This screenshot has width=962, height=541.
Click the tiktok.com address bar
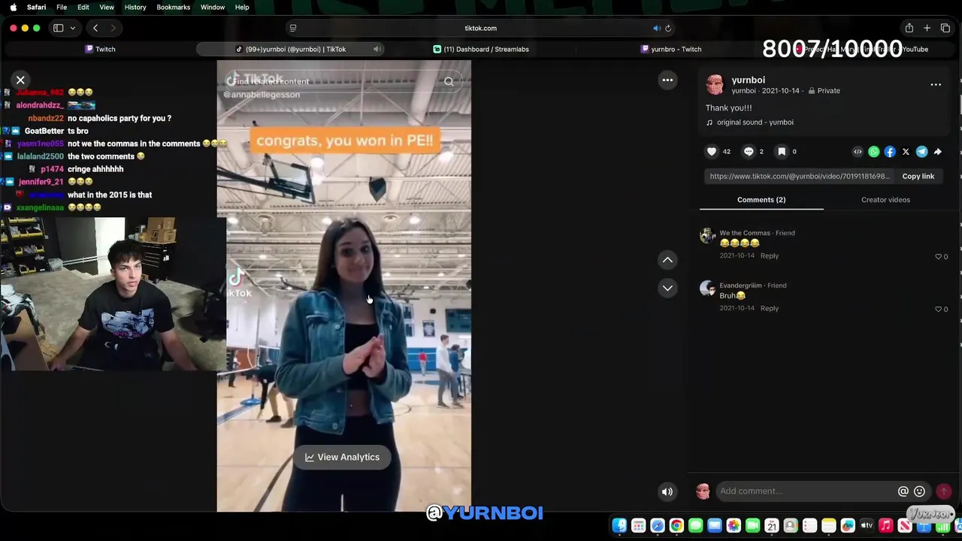pos(480,28)
